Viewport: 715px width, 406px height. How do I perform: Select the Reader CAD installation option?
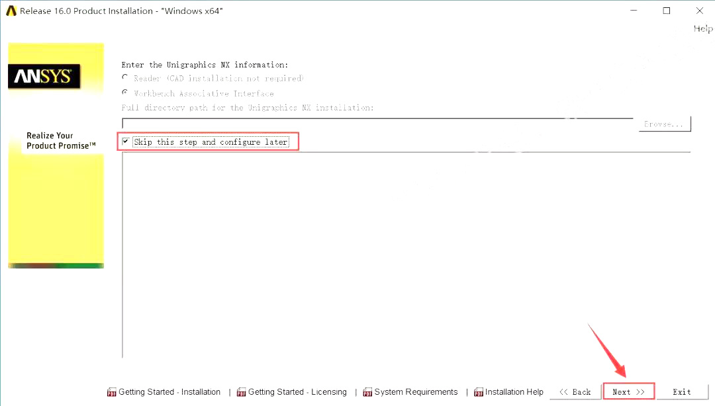(125, 77)
